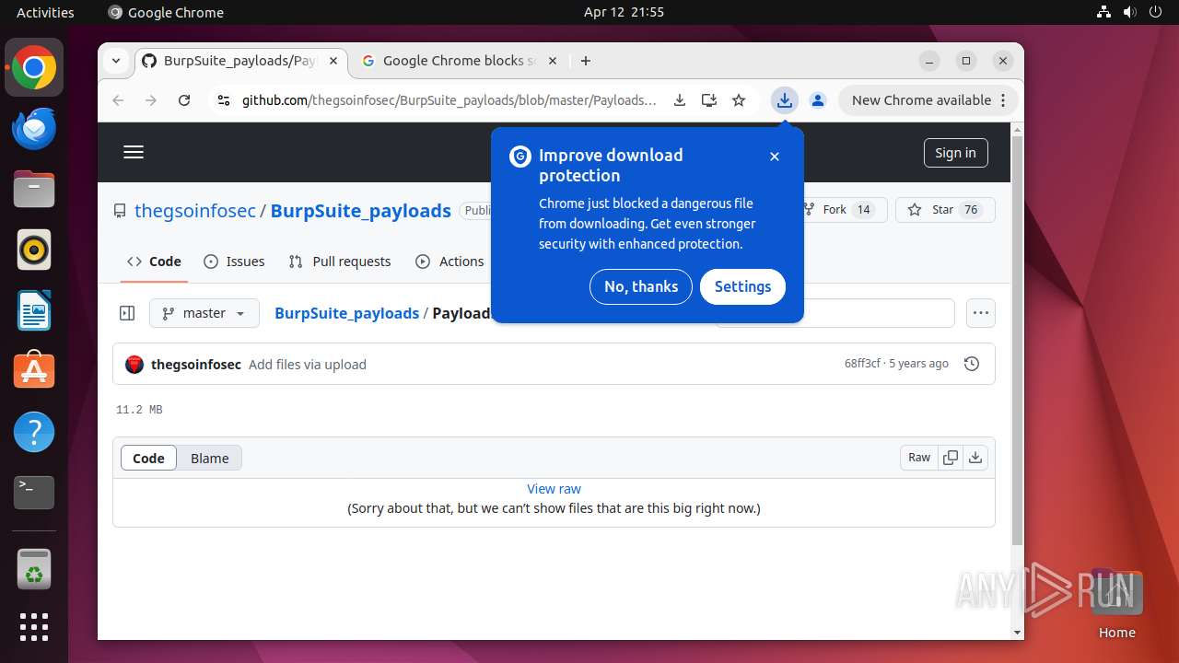Click the Raw button

coord(919,458)
